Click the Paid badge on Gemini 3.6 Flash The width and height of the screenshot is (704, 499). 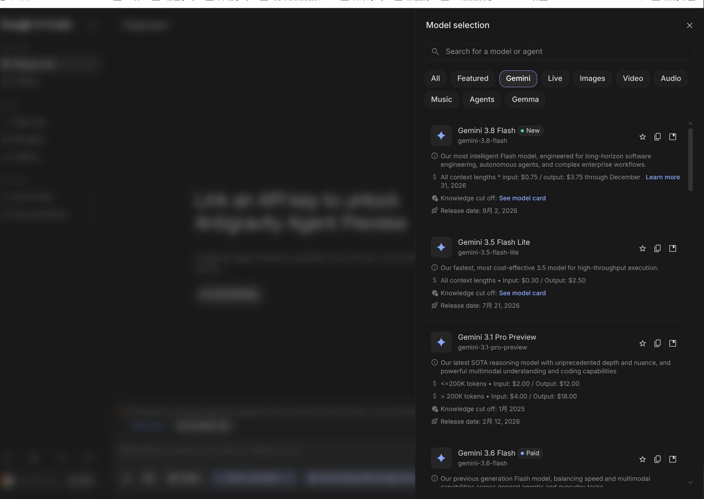pos(530,453)
